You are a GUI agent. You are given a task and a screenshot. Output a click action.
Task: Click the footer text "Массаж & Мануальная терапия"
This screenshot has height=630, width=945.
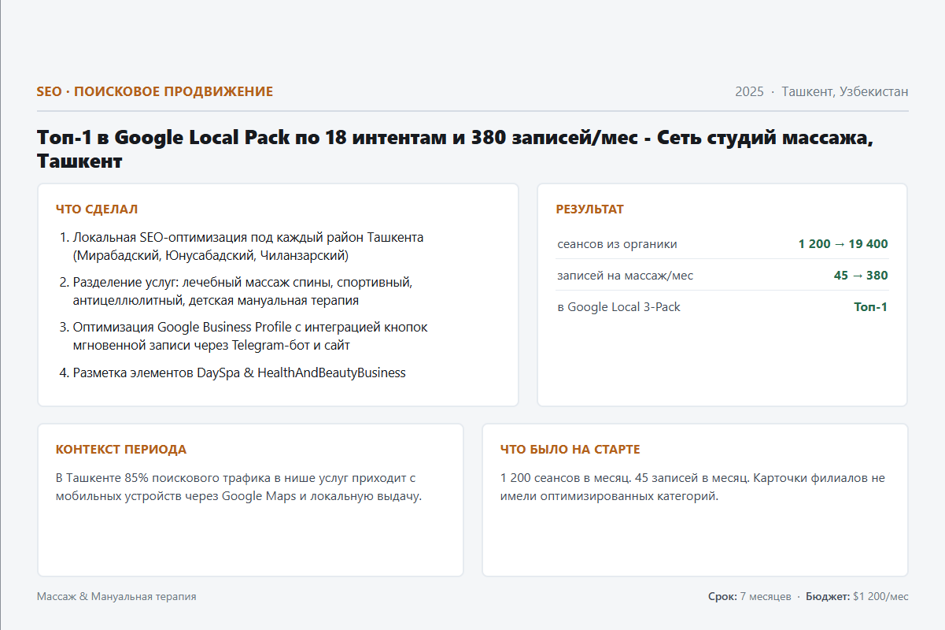[116, 597]
